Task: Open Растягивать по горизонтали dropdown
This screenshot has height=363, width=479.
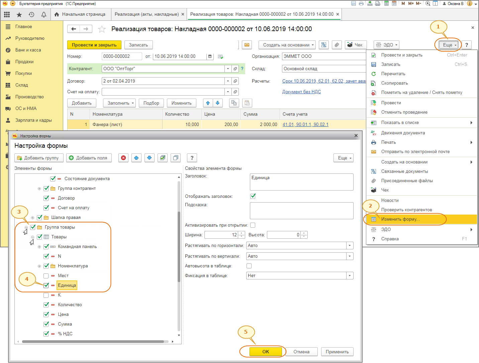Action: [350, 246]
